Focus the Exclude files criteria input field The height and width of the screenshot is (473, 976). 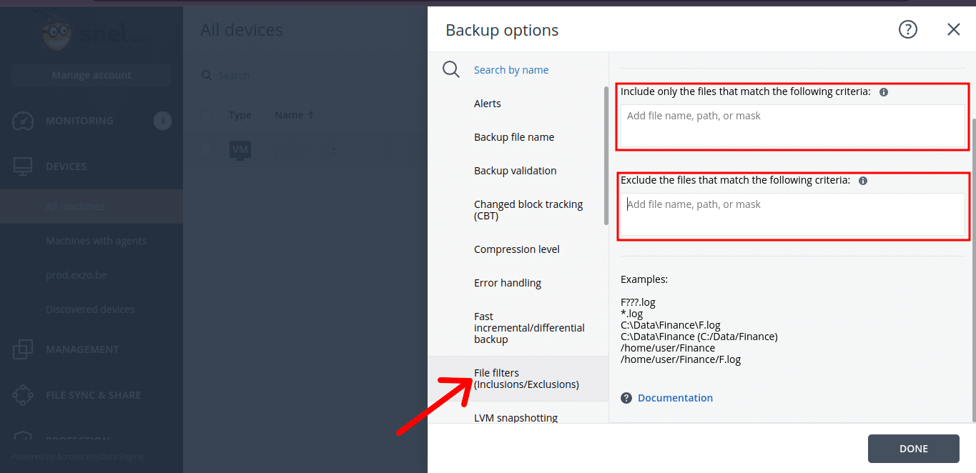click(792, 214)
